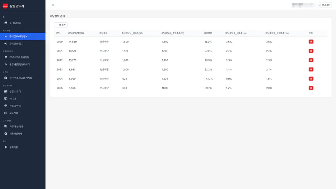Screen dimensions: 336x189
Task: Click the play icon beside 미디어
Action: [x=6, y=99]
